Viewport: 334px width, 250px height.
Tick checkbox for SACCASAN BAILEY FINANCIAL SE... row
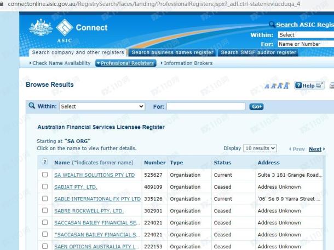tap(45, 222)
